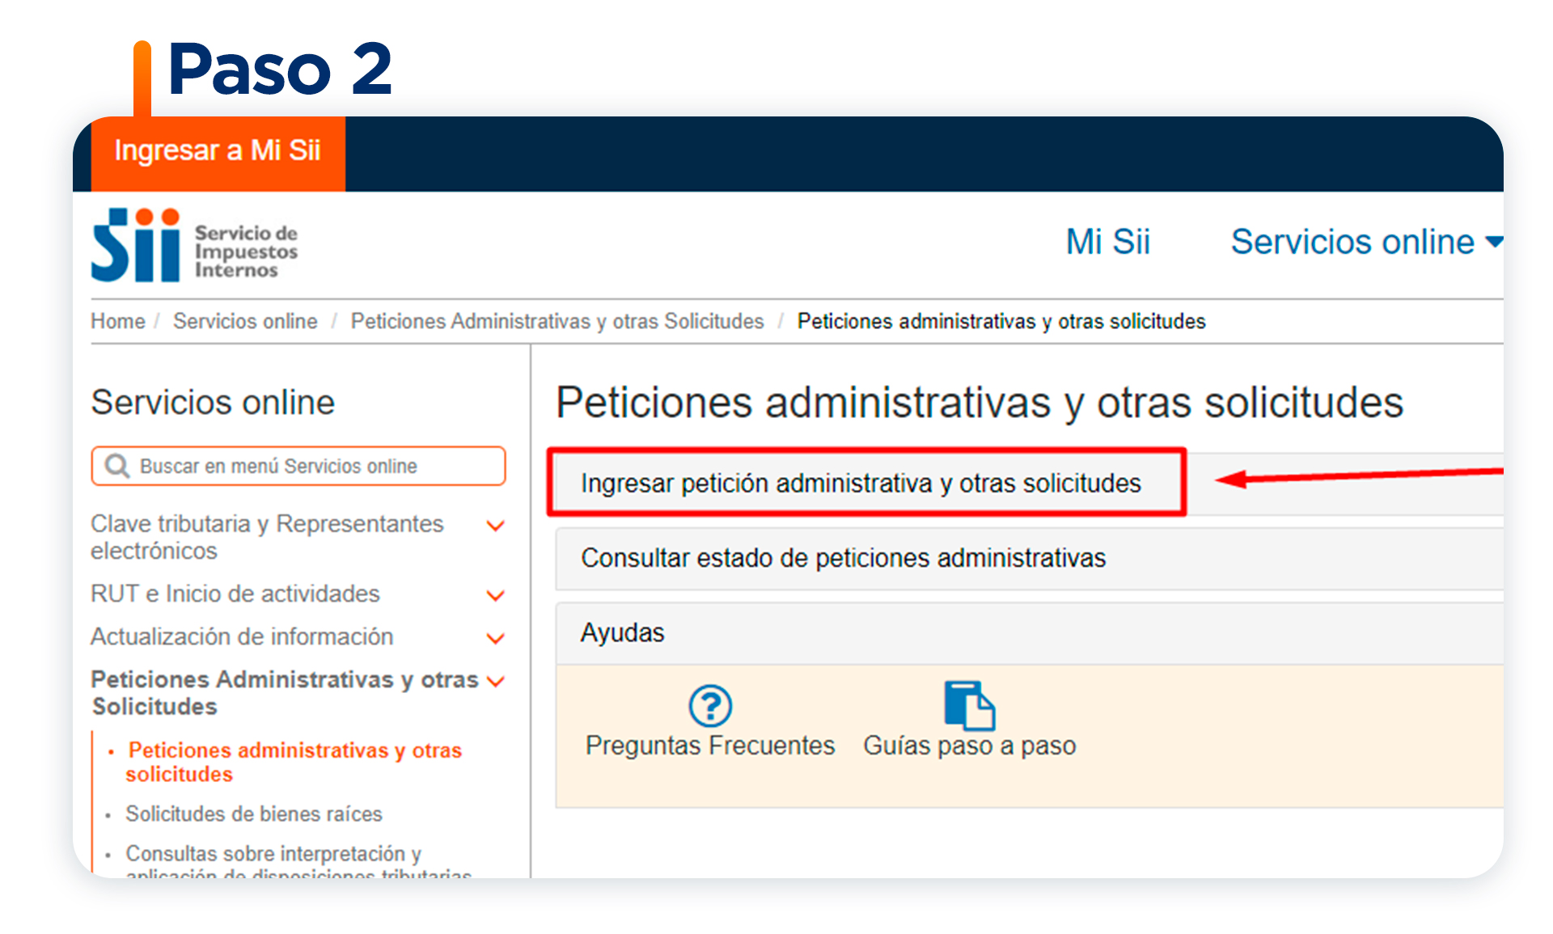Collapse Peticiones Administrativas y otras Solicitudes section
Image resolution: width=1553 pixels, height=934 pixels.
(496, 681)
